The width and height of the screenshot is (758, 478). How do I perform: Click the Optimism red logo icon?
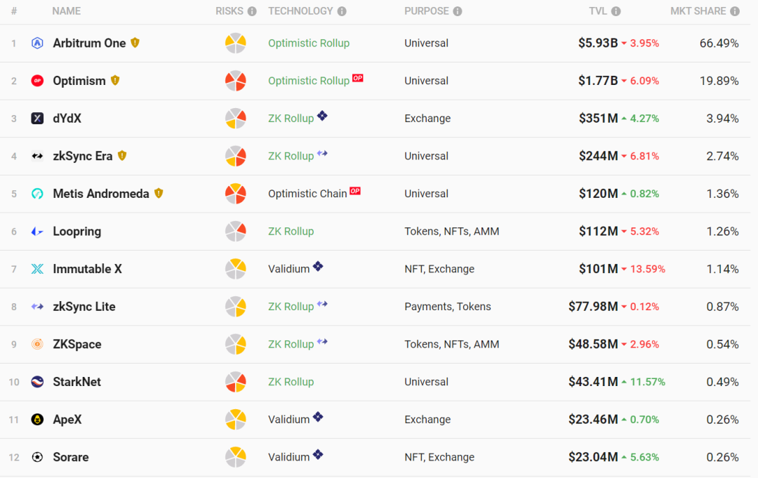pyautogui.click(x=37, y=81)
